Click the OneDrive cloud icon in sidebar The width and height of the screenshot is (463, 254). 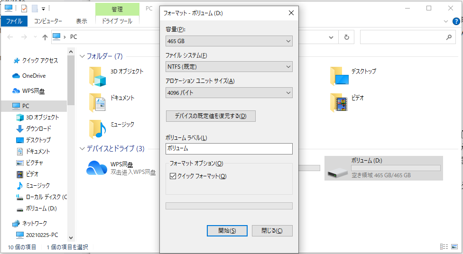[16, 76]
